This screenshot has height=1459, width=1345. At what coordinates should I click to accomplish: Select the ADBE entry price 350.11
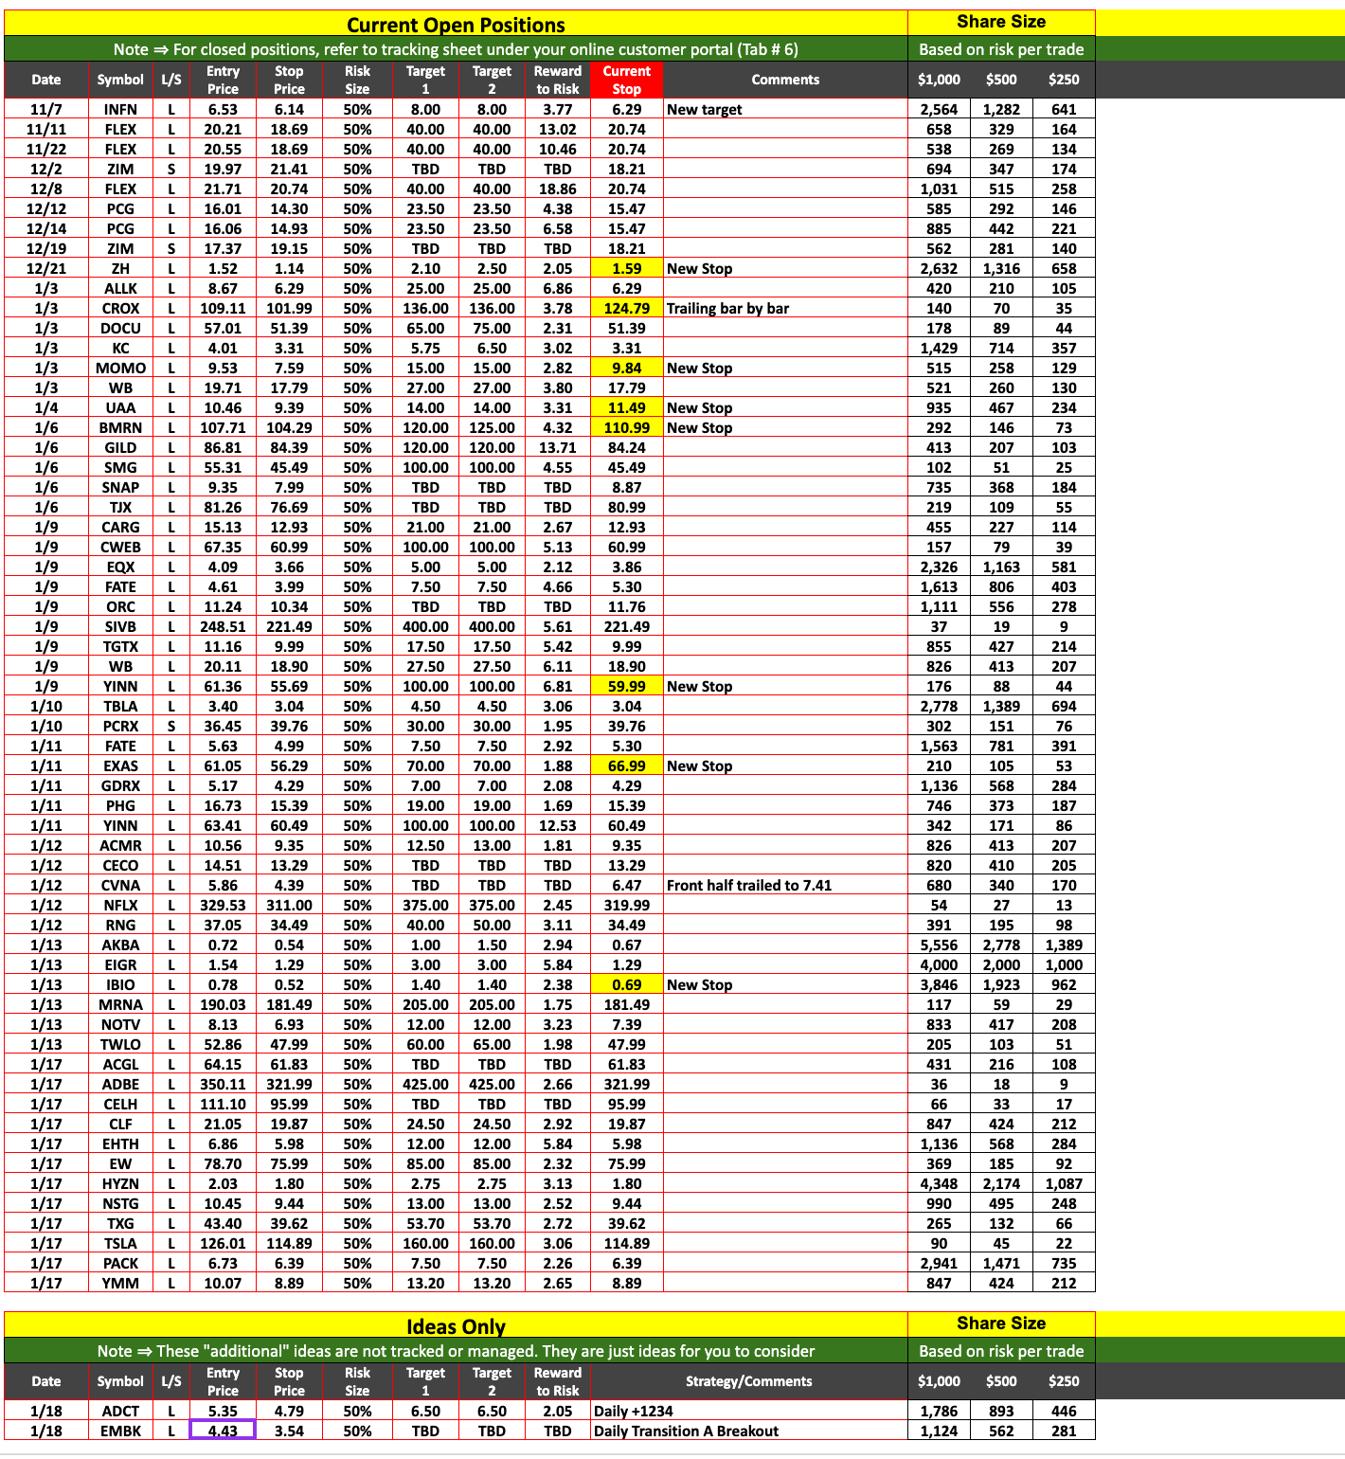[x=223, y=1084]
